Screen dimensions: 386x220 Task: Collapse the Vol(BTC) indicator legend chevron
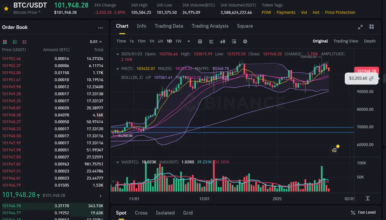tap(118, 162)
